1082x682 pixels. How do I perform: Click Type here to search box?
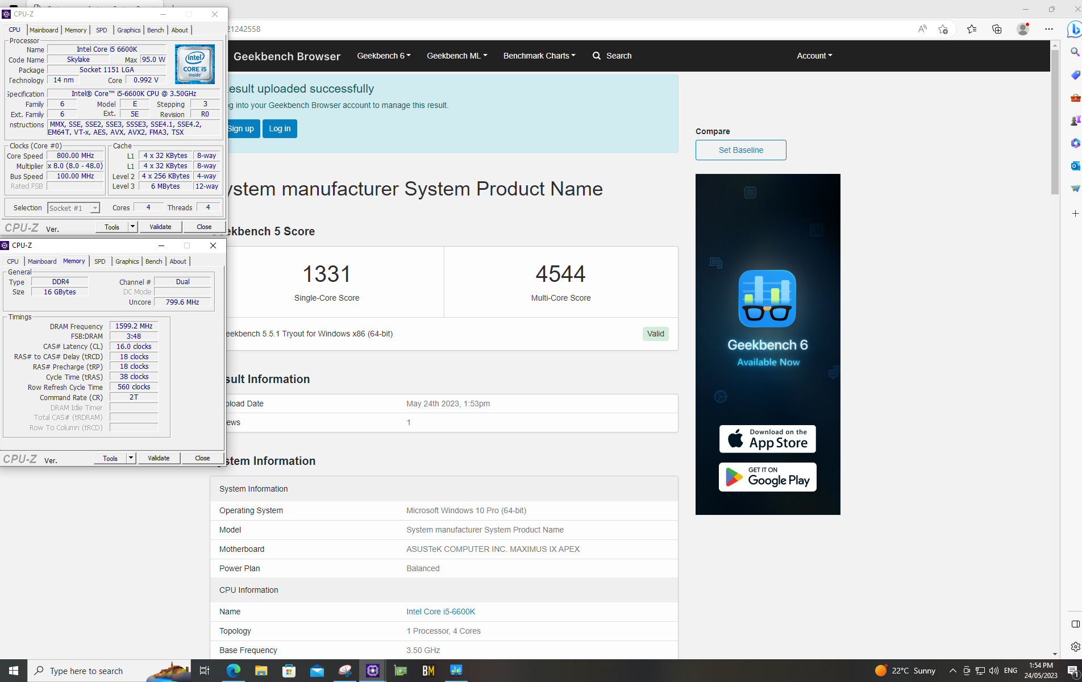108,671
